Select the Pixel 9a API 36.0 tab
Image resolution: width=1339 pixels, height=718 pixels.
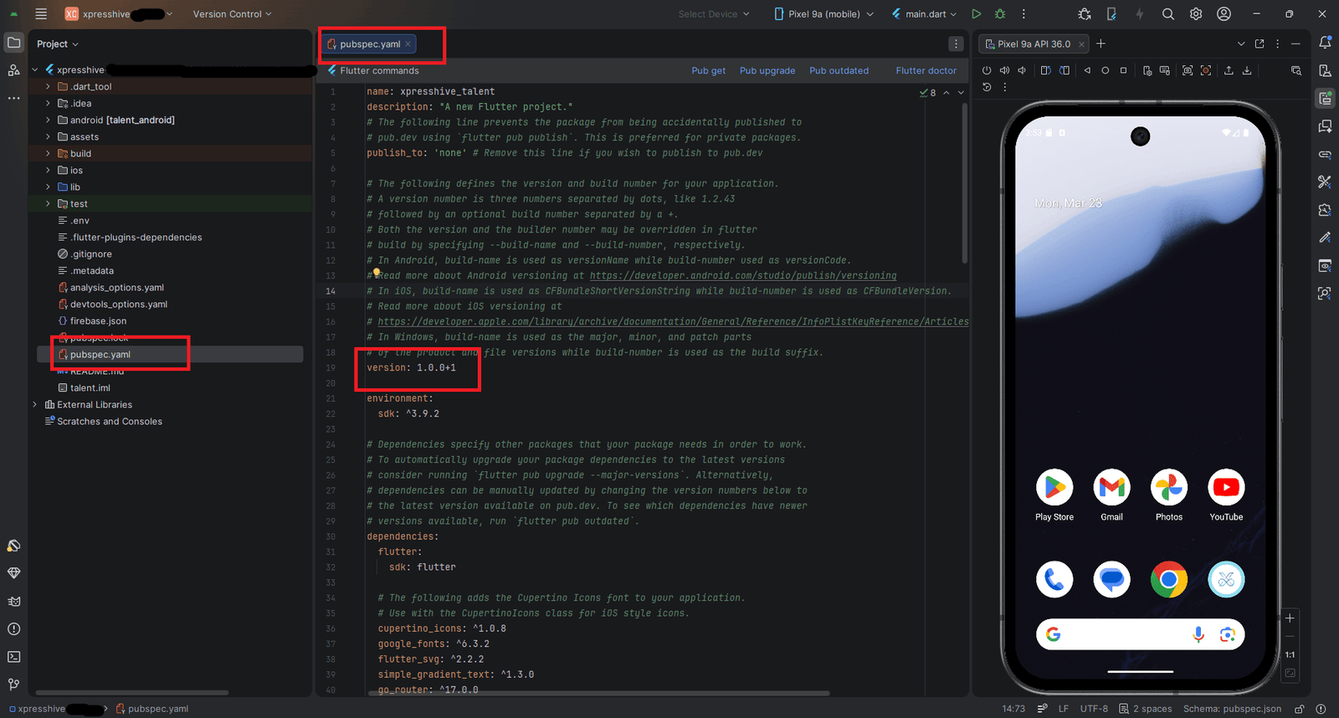click(x=1034, y=44)
